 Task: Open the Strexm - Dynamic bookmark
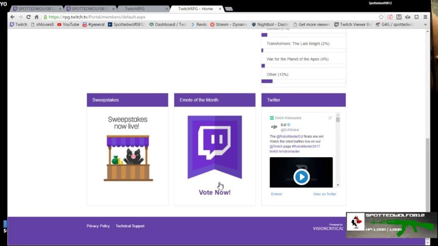click(x=228, y=24)
